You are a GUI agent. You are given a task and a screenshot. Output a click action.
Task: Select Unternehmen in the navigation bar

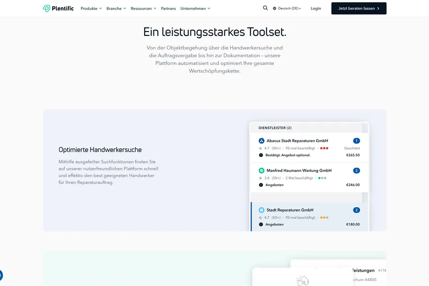(x=194, y=8)
